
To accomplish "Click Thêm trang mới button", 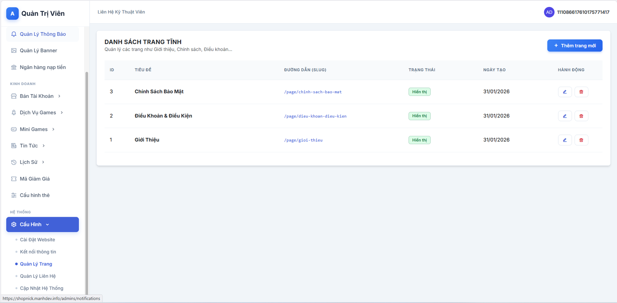I will click(x=575, y=46).
